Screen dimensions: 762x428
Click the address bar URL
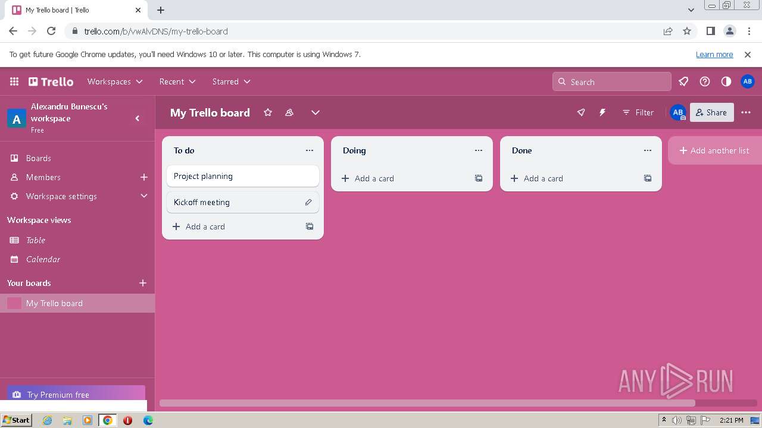click(x=156, y=31)
